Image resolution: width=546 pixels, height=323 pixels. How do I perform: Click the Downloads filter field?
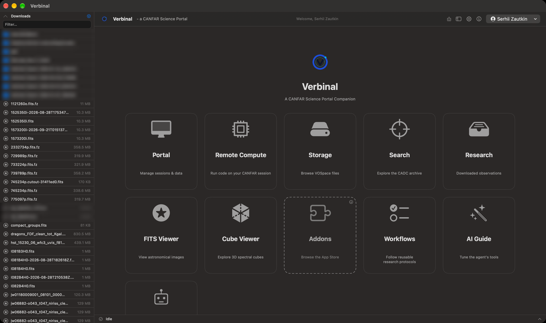[47, 25]
